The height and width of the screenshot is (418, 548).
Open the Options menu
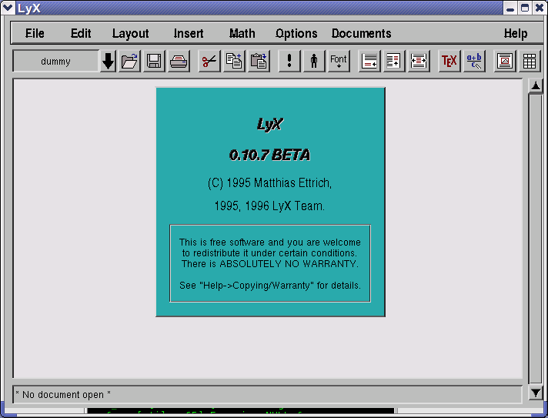click(x=296, y=34)
